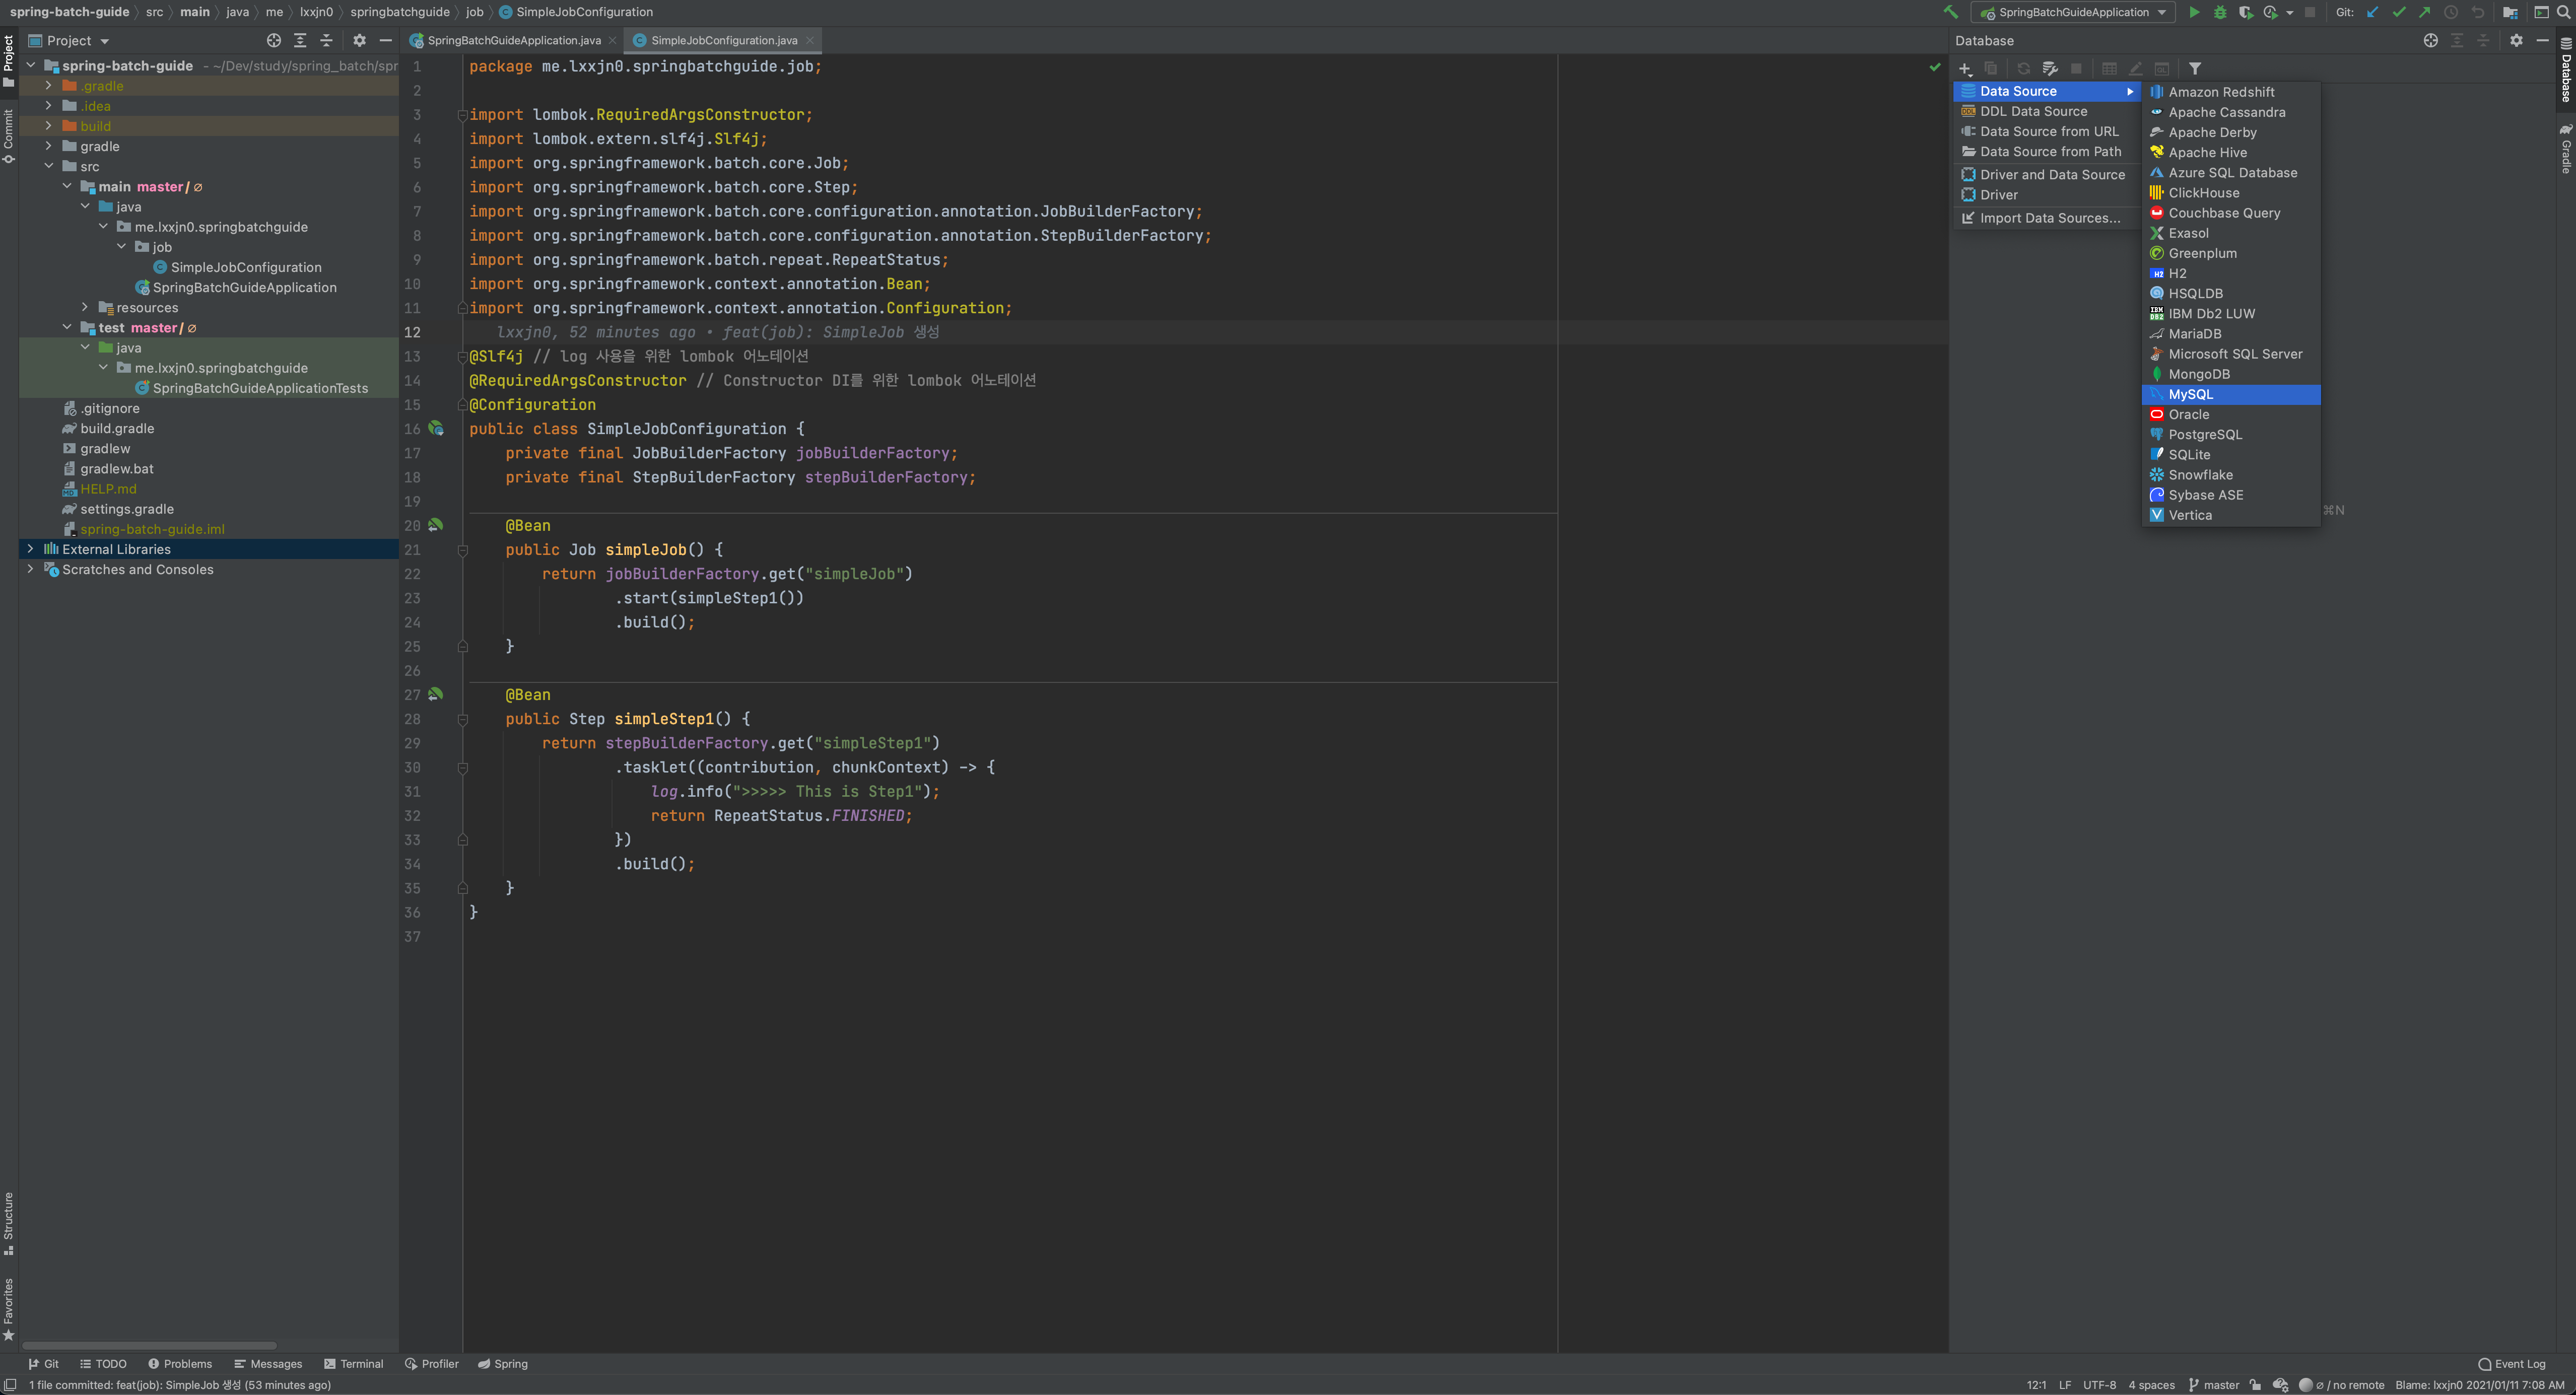The width and height of the screenshot is (2576, 1395).
Task: Click Git update project blue arrow
Action: tap(2372, 12)
